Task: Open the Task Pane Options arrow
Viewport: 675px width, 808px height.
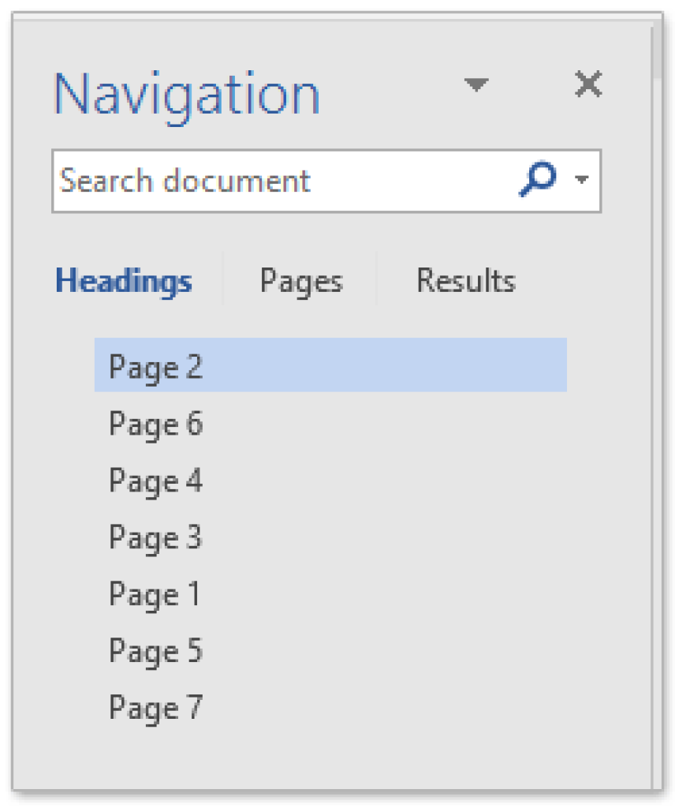Action: 476,84
